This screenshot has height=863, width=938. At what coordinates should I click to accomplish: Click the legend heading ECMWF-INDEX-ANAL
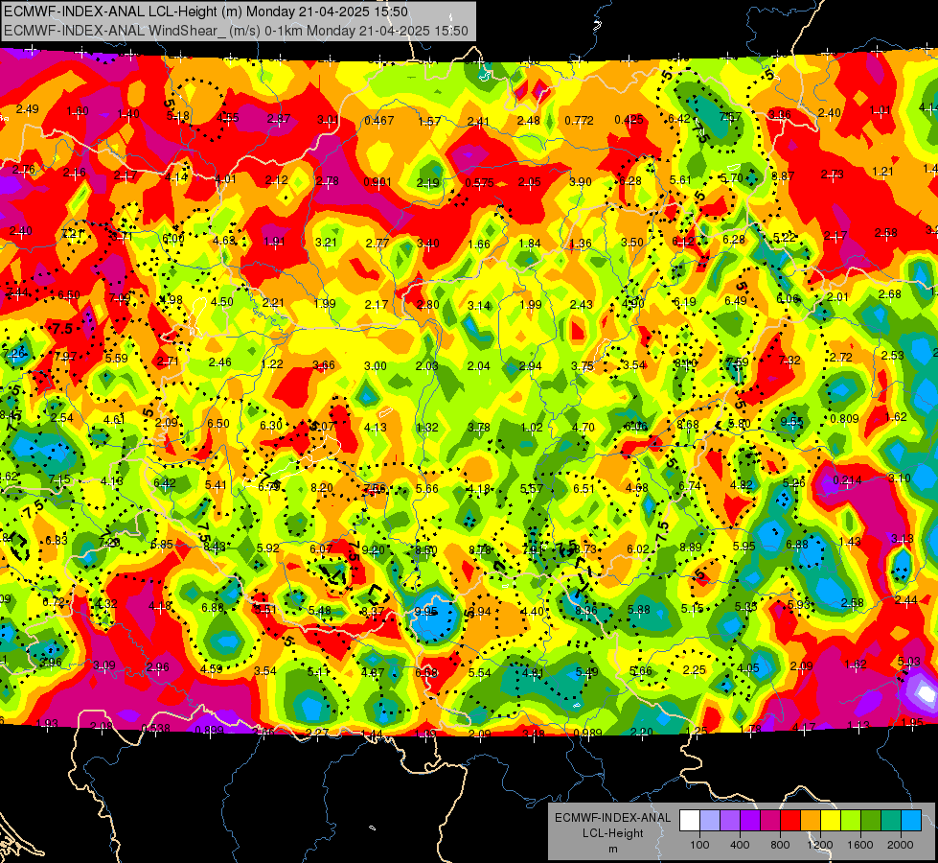click(x=612, y=818)
